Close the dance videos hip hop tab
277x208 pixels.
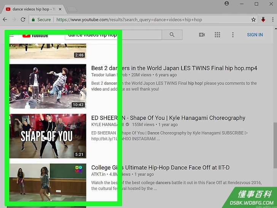[60, 9]
